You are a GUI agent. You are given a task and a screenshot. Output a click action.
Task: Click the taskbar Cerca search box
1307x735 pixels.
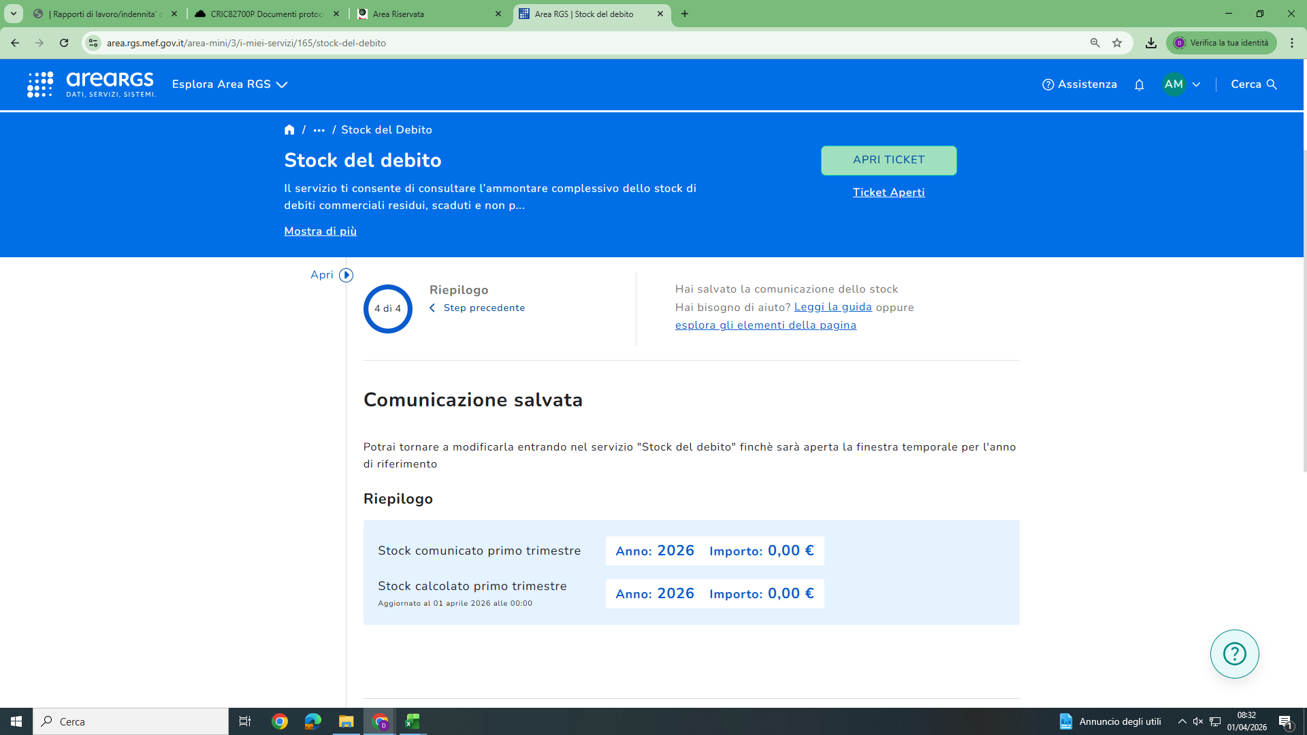coord(131,721)
